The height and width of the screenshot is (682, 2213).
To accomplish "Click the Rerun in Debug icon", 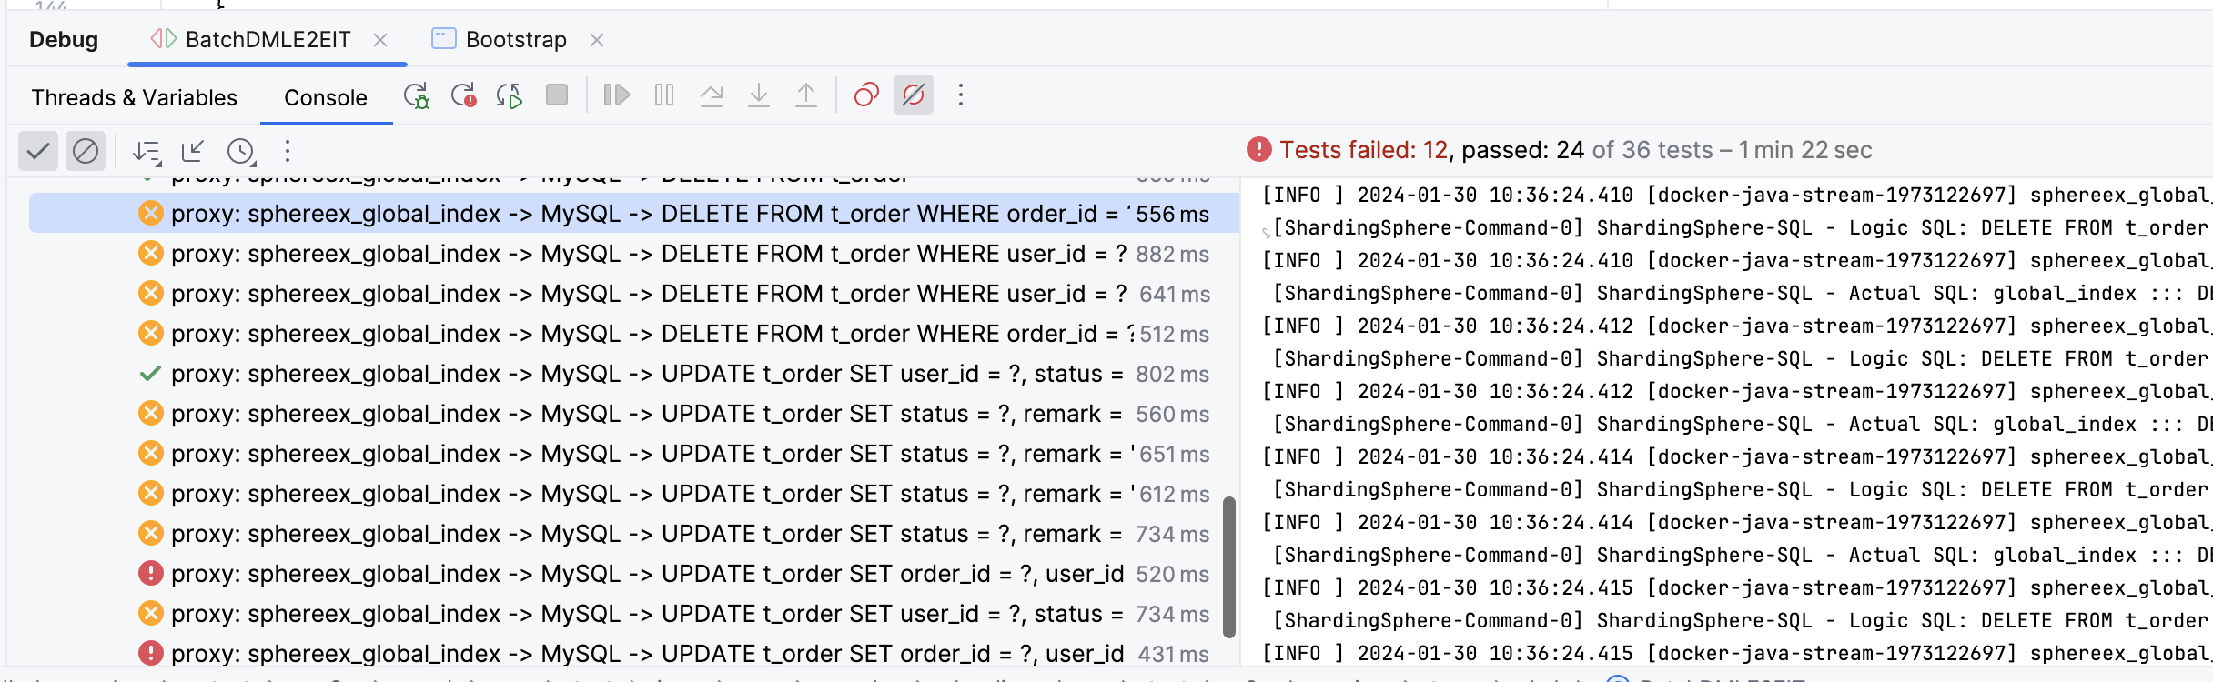I will 416,95.
